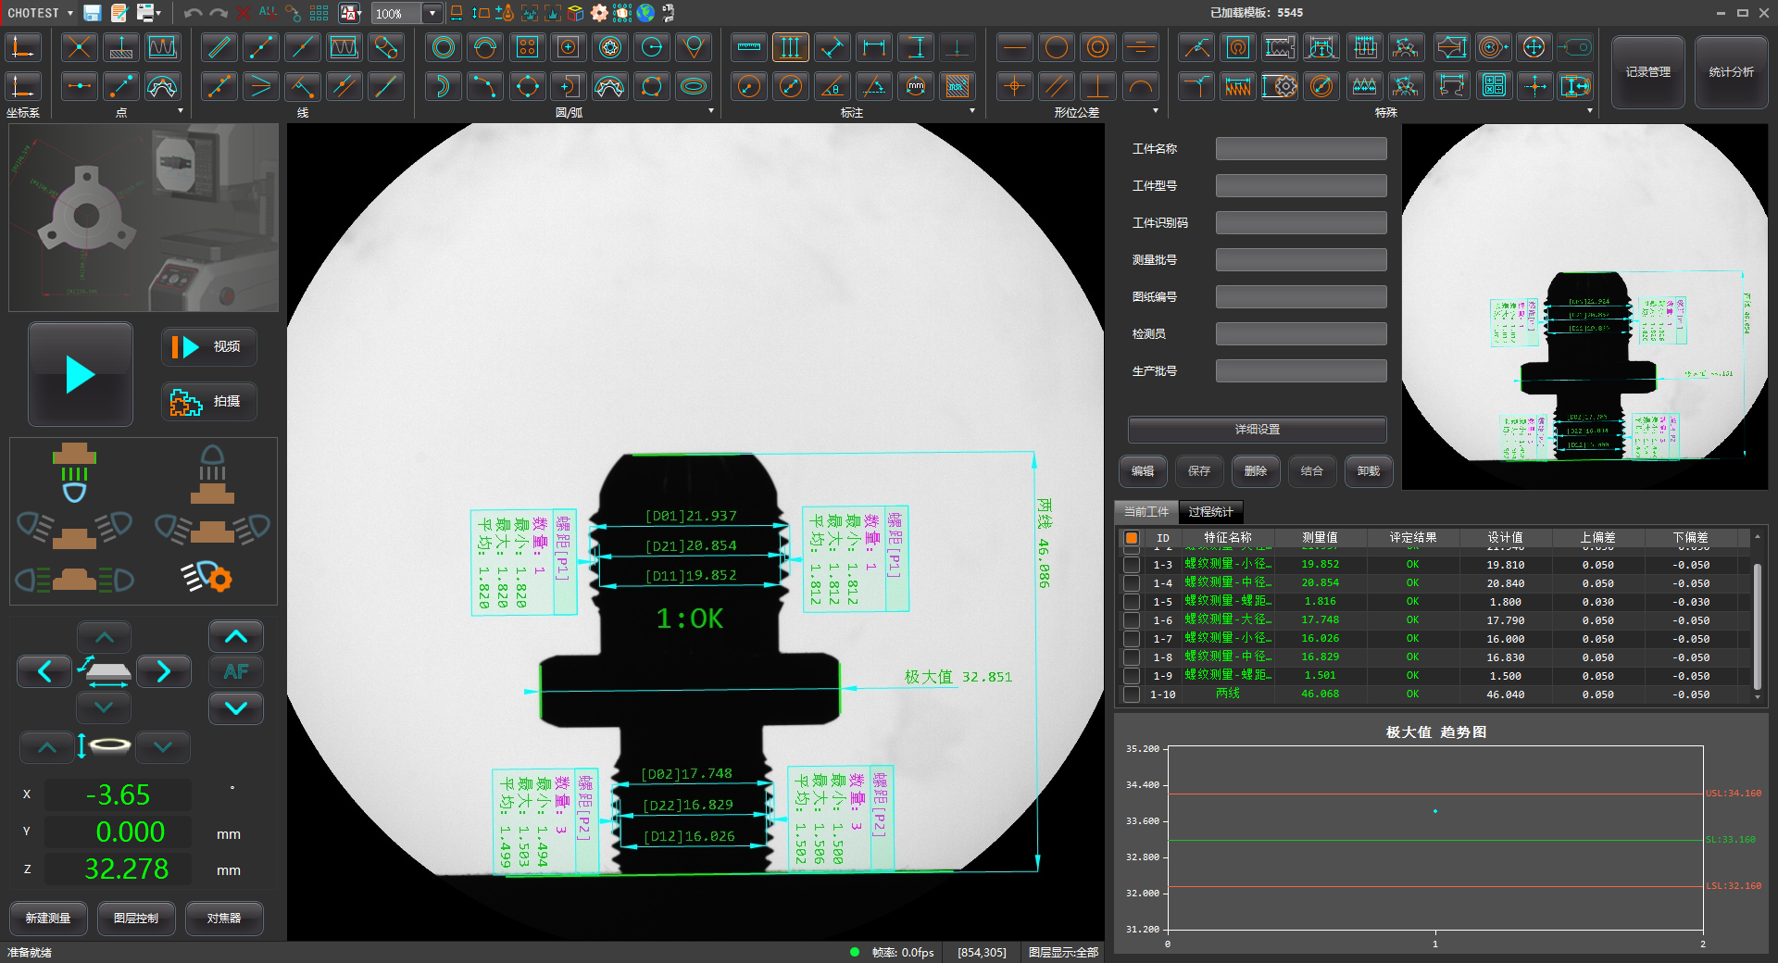Open the 100% zoom dropdown
The height and width of the screenshot is (963, 1778).
coord(432,13)
